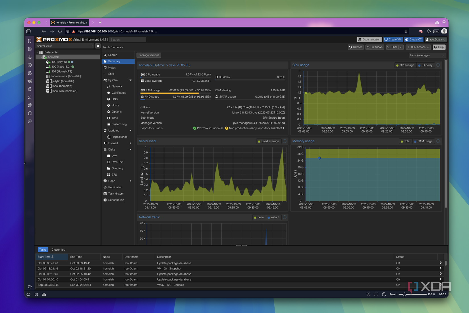Click the Search field in the top bar
This screenshot has height=313, width=469.
(127, 40)
